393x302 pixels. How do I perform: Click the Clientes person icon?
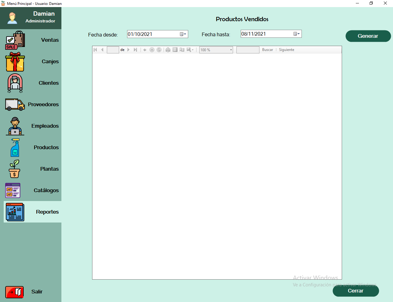[x=15, y=83]
